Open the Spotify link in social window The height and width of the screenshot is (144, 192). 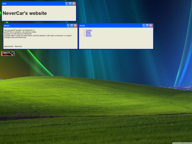(88, 34)
